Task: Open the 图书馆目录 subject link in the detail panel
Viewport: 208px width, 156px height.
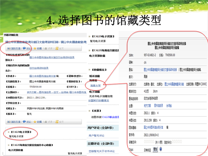Action: [158, 106]
